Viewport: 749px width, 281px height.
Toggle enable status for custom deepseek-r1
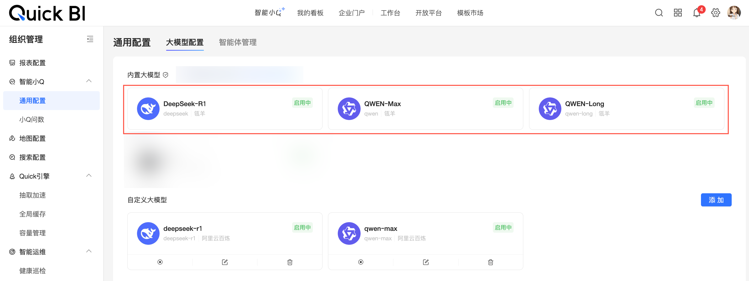(x=160, y=262)
